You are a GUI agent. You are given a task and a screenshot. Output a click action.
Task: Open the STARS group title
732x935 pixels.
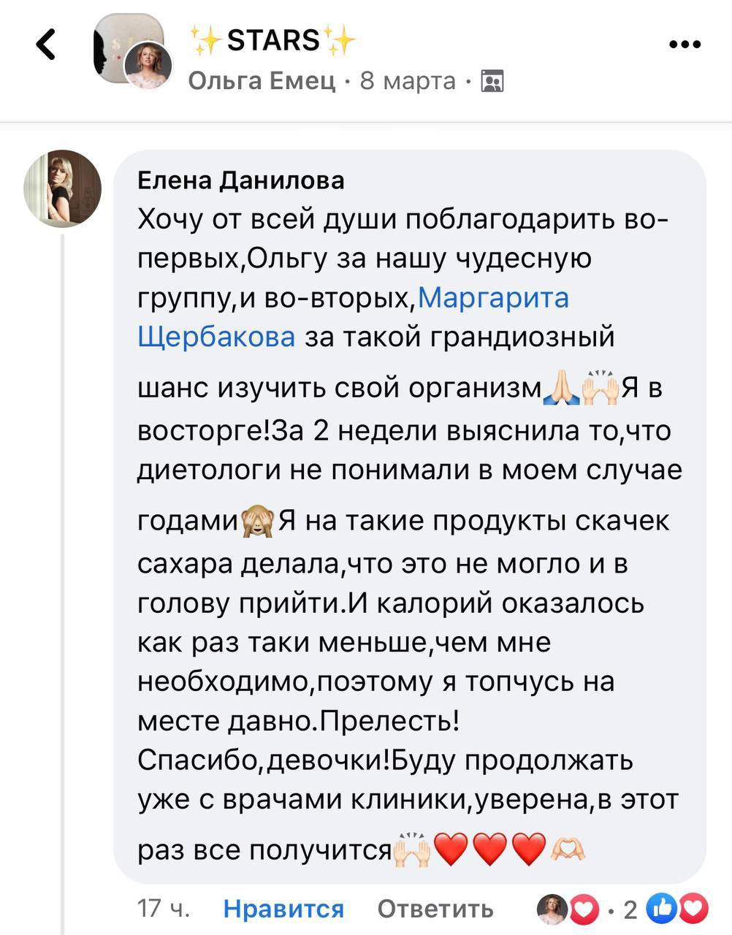273,40
